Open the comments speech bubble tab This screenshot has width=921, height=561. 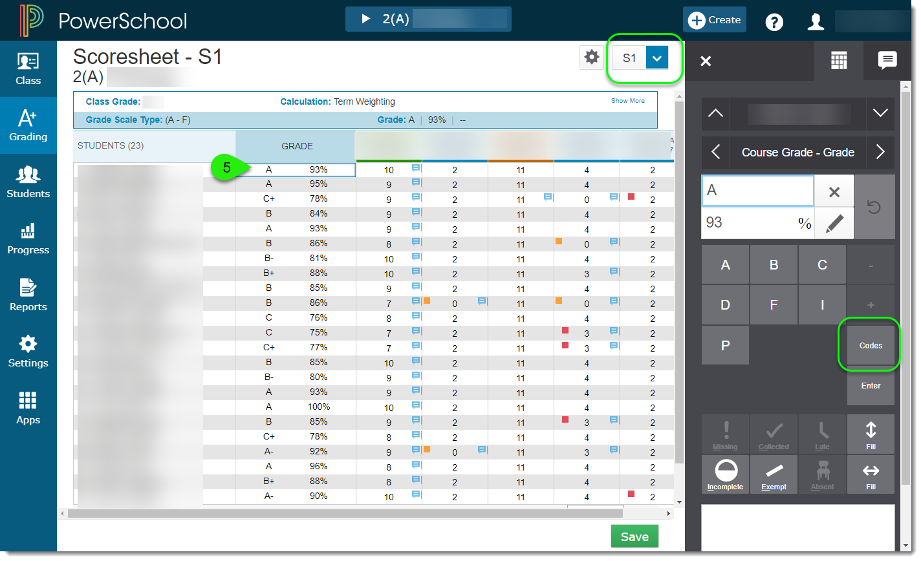coord(887,61)
